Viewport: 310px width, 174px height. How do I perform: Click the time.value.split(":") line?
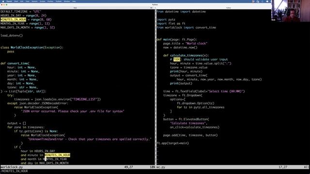[x=201, y=63]
